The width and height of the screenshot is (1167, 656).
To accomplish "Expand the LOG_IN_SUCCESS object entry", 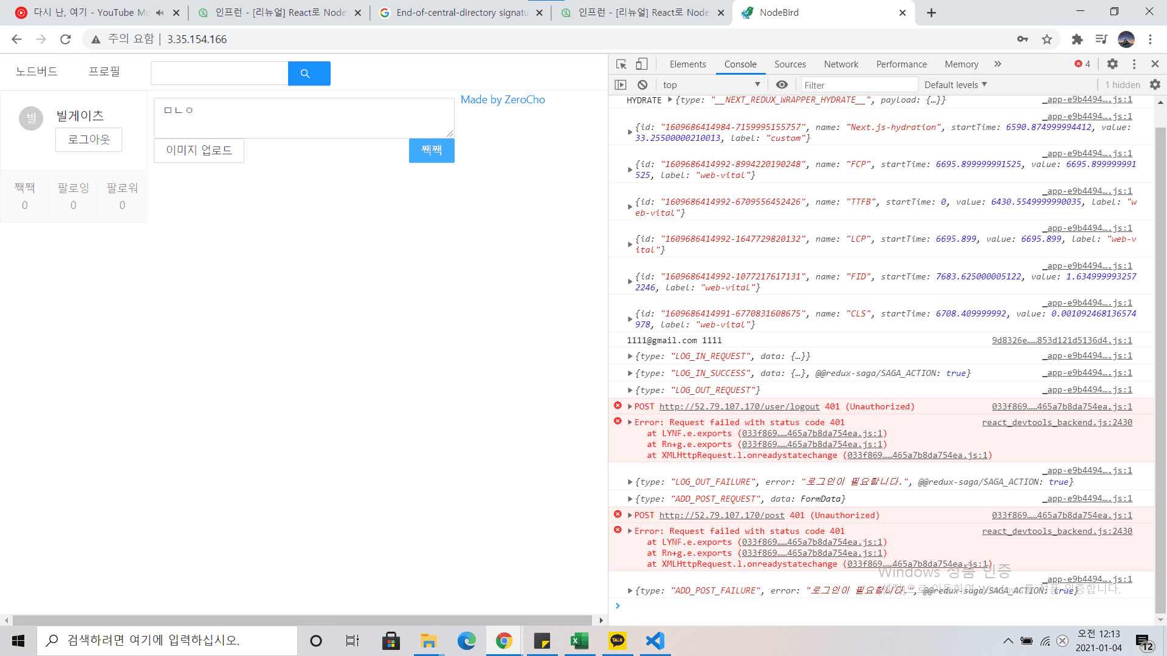I will (630, 373).
